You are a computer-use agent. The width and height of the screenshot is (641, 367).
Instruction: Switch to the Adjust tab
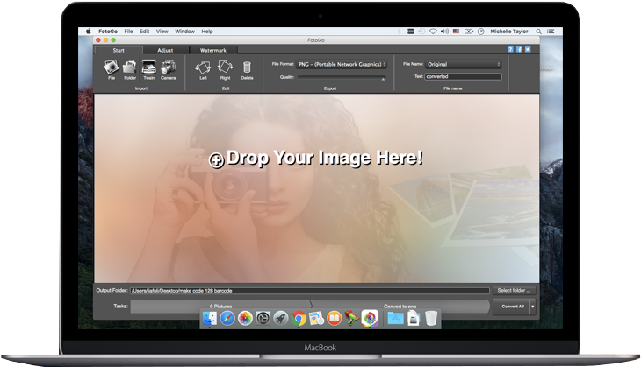(x=165, y=50)
